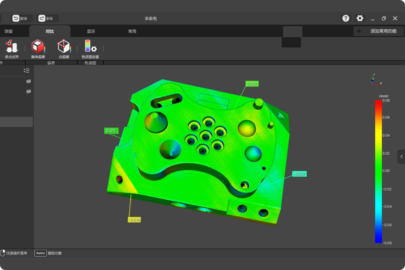Switch to the 测量 tab

coord(9,31)
